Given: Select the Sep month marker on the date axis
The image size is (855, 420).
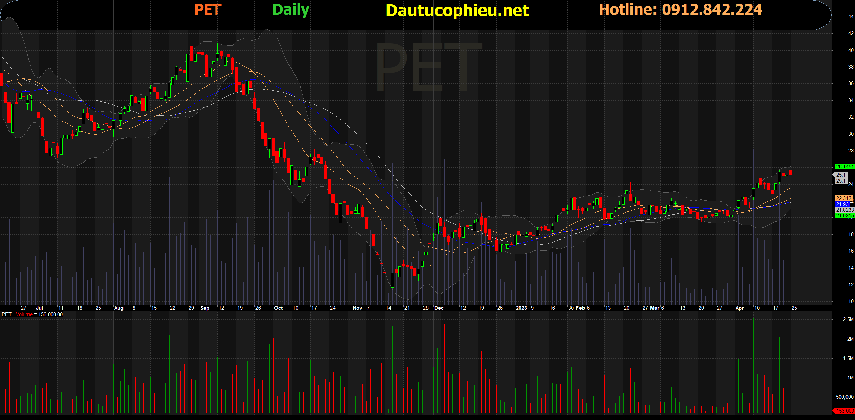Looking at the screenshot, I should 205,308.
